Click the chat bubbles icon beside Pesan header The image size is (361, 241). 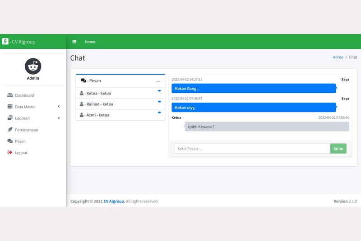click(x=83, y=80)
